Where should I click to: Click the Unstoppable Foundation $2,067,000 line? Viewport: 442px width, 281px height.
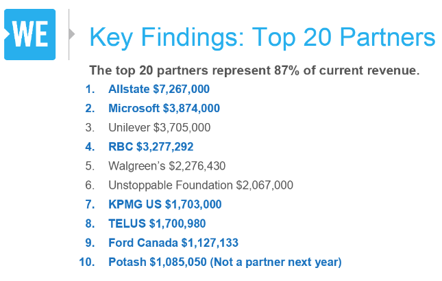pos(201,185)
